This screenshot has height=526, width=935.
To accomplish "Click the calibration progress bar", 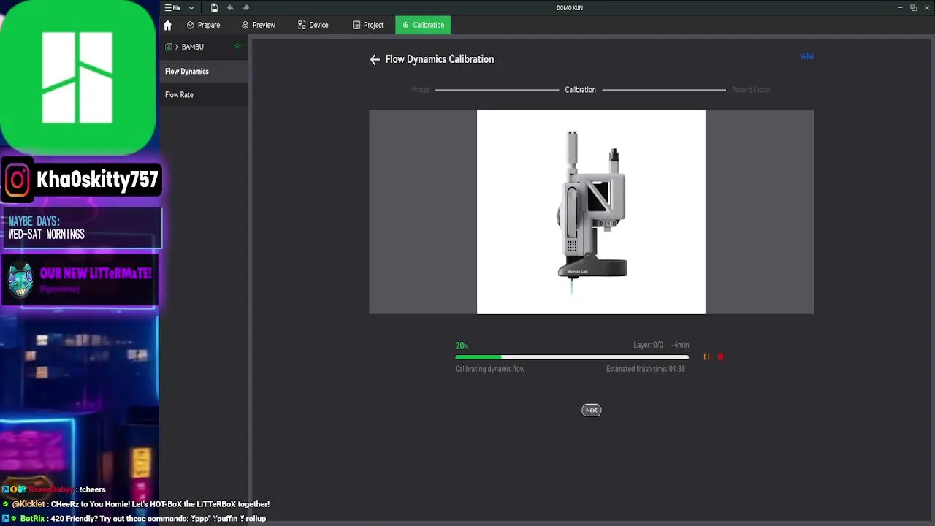I will tap(572, 357).
